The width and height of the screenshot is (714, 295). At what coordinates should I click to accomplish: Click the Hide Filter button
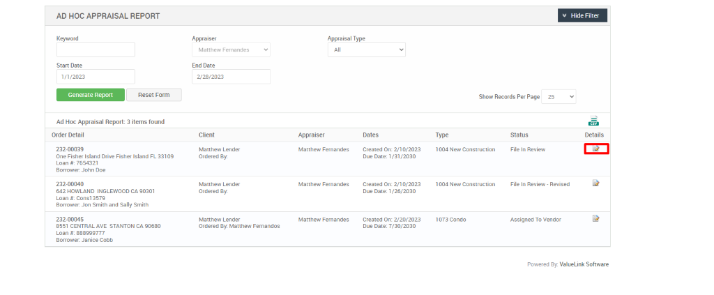click(x=582, y=15)
